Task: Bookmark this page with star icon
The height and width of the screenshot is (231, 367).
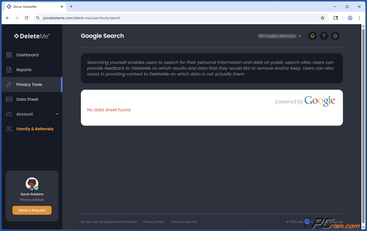Action: pyautogui.click(x=322, y=18)
